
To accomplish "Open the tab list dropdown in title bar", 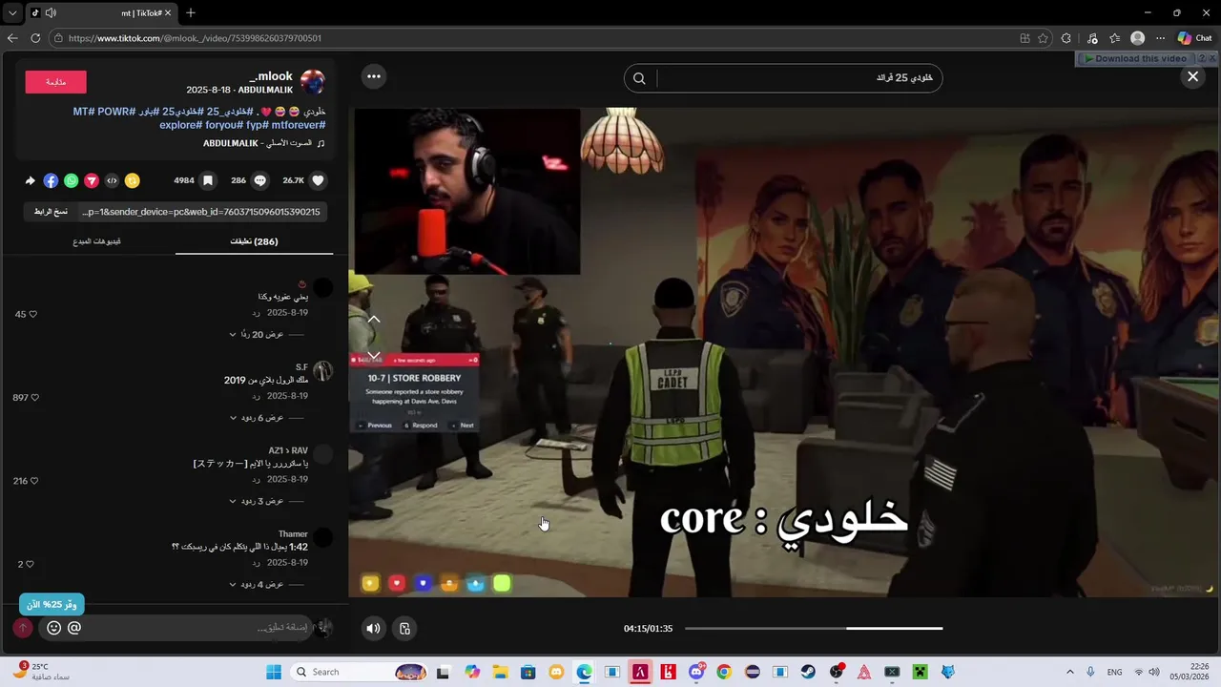I will (x=12, y=12).
